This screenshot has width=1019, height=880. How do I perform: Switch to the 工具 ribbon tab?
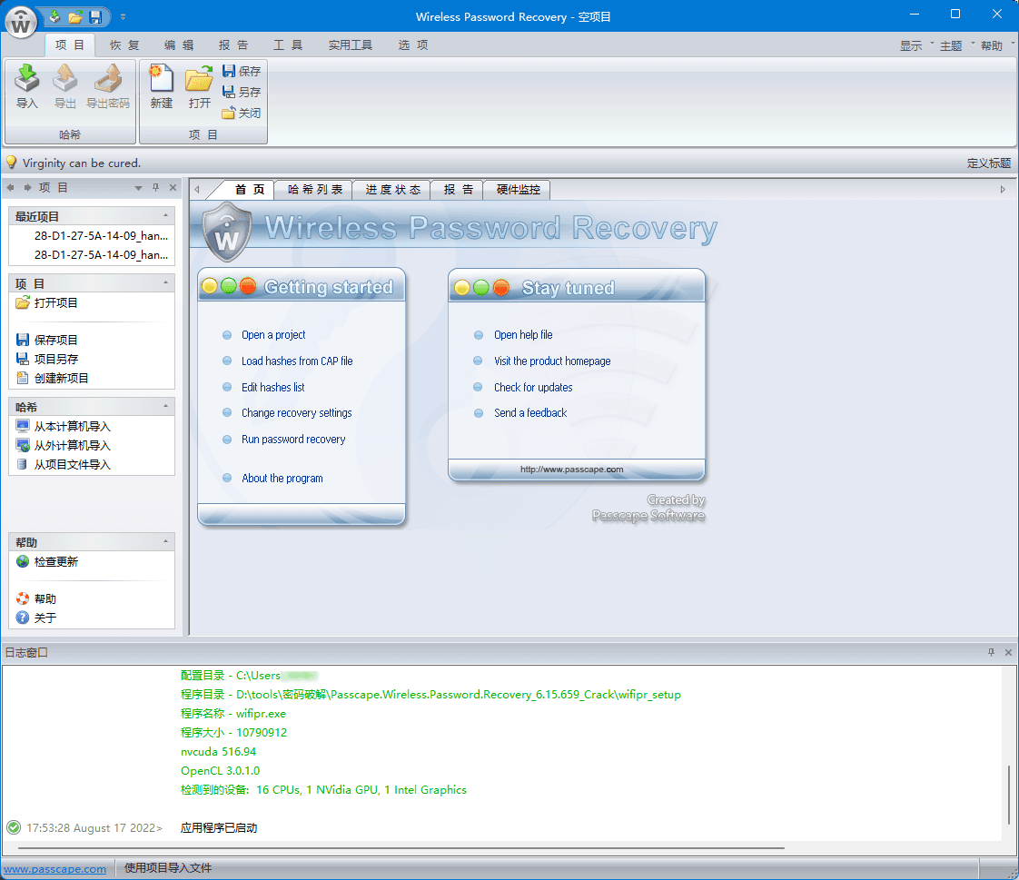[288, 44]
